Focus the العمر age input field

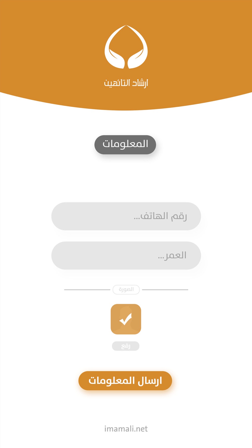(126, 255)
